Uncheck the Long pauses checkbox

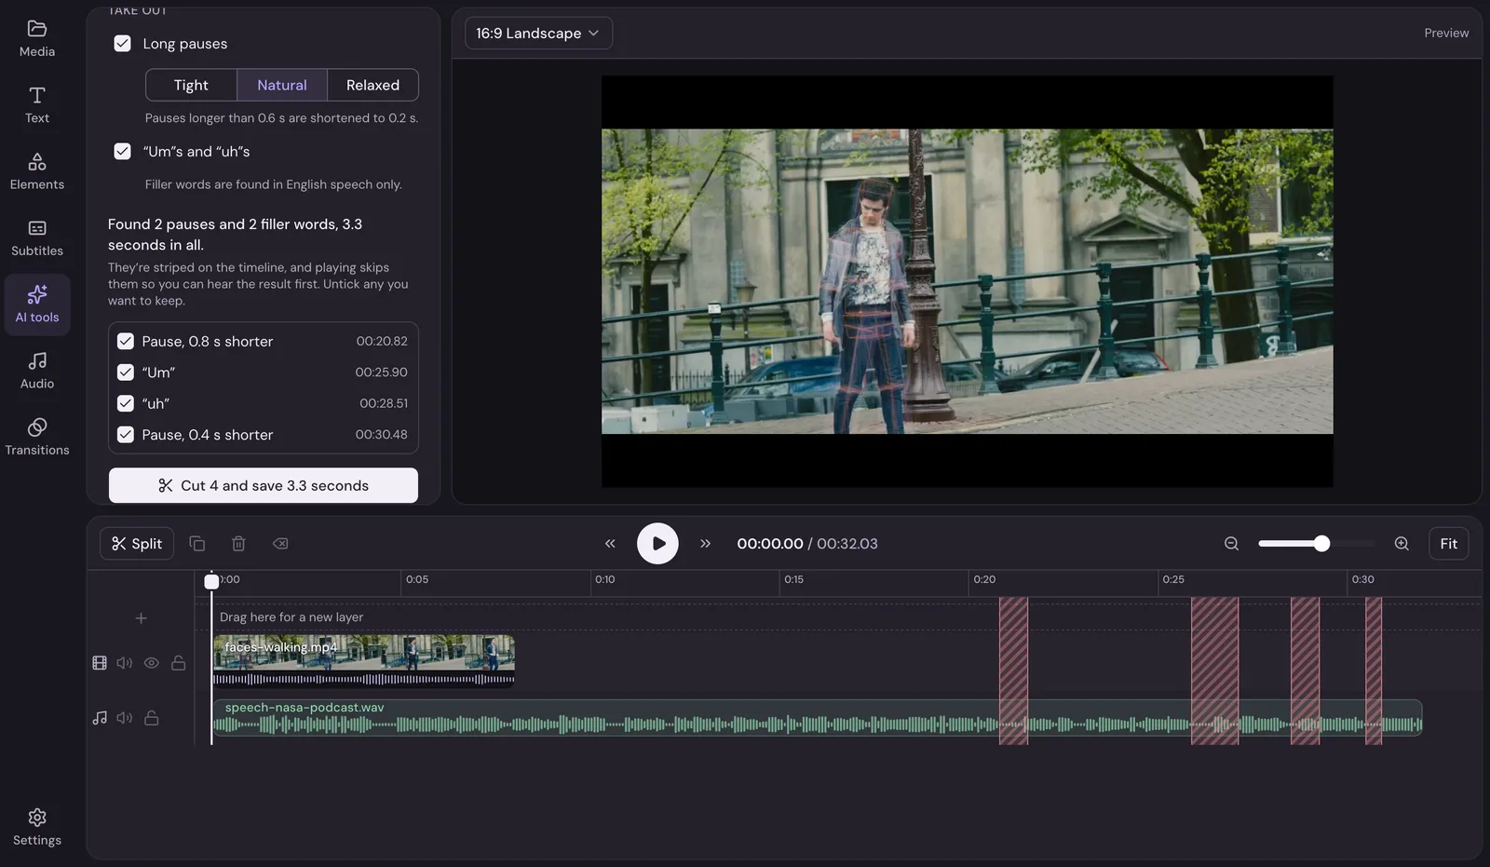click(122, 44)
